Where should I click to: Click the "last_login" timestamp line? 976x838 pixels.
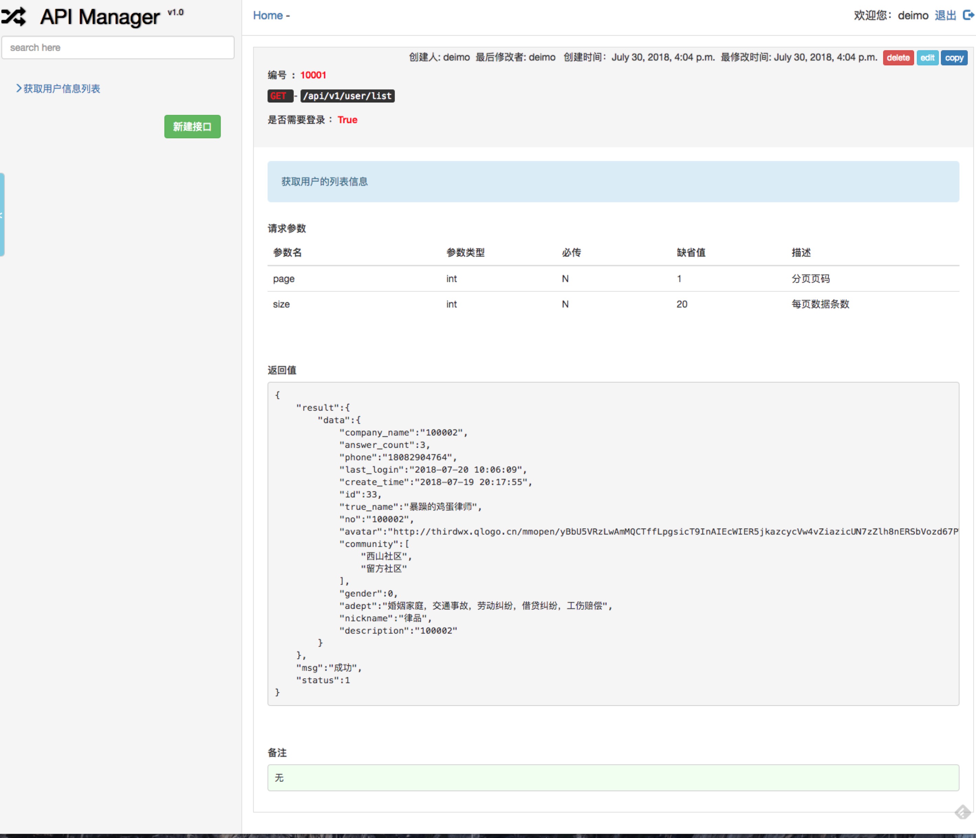[433, 470]
